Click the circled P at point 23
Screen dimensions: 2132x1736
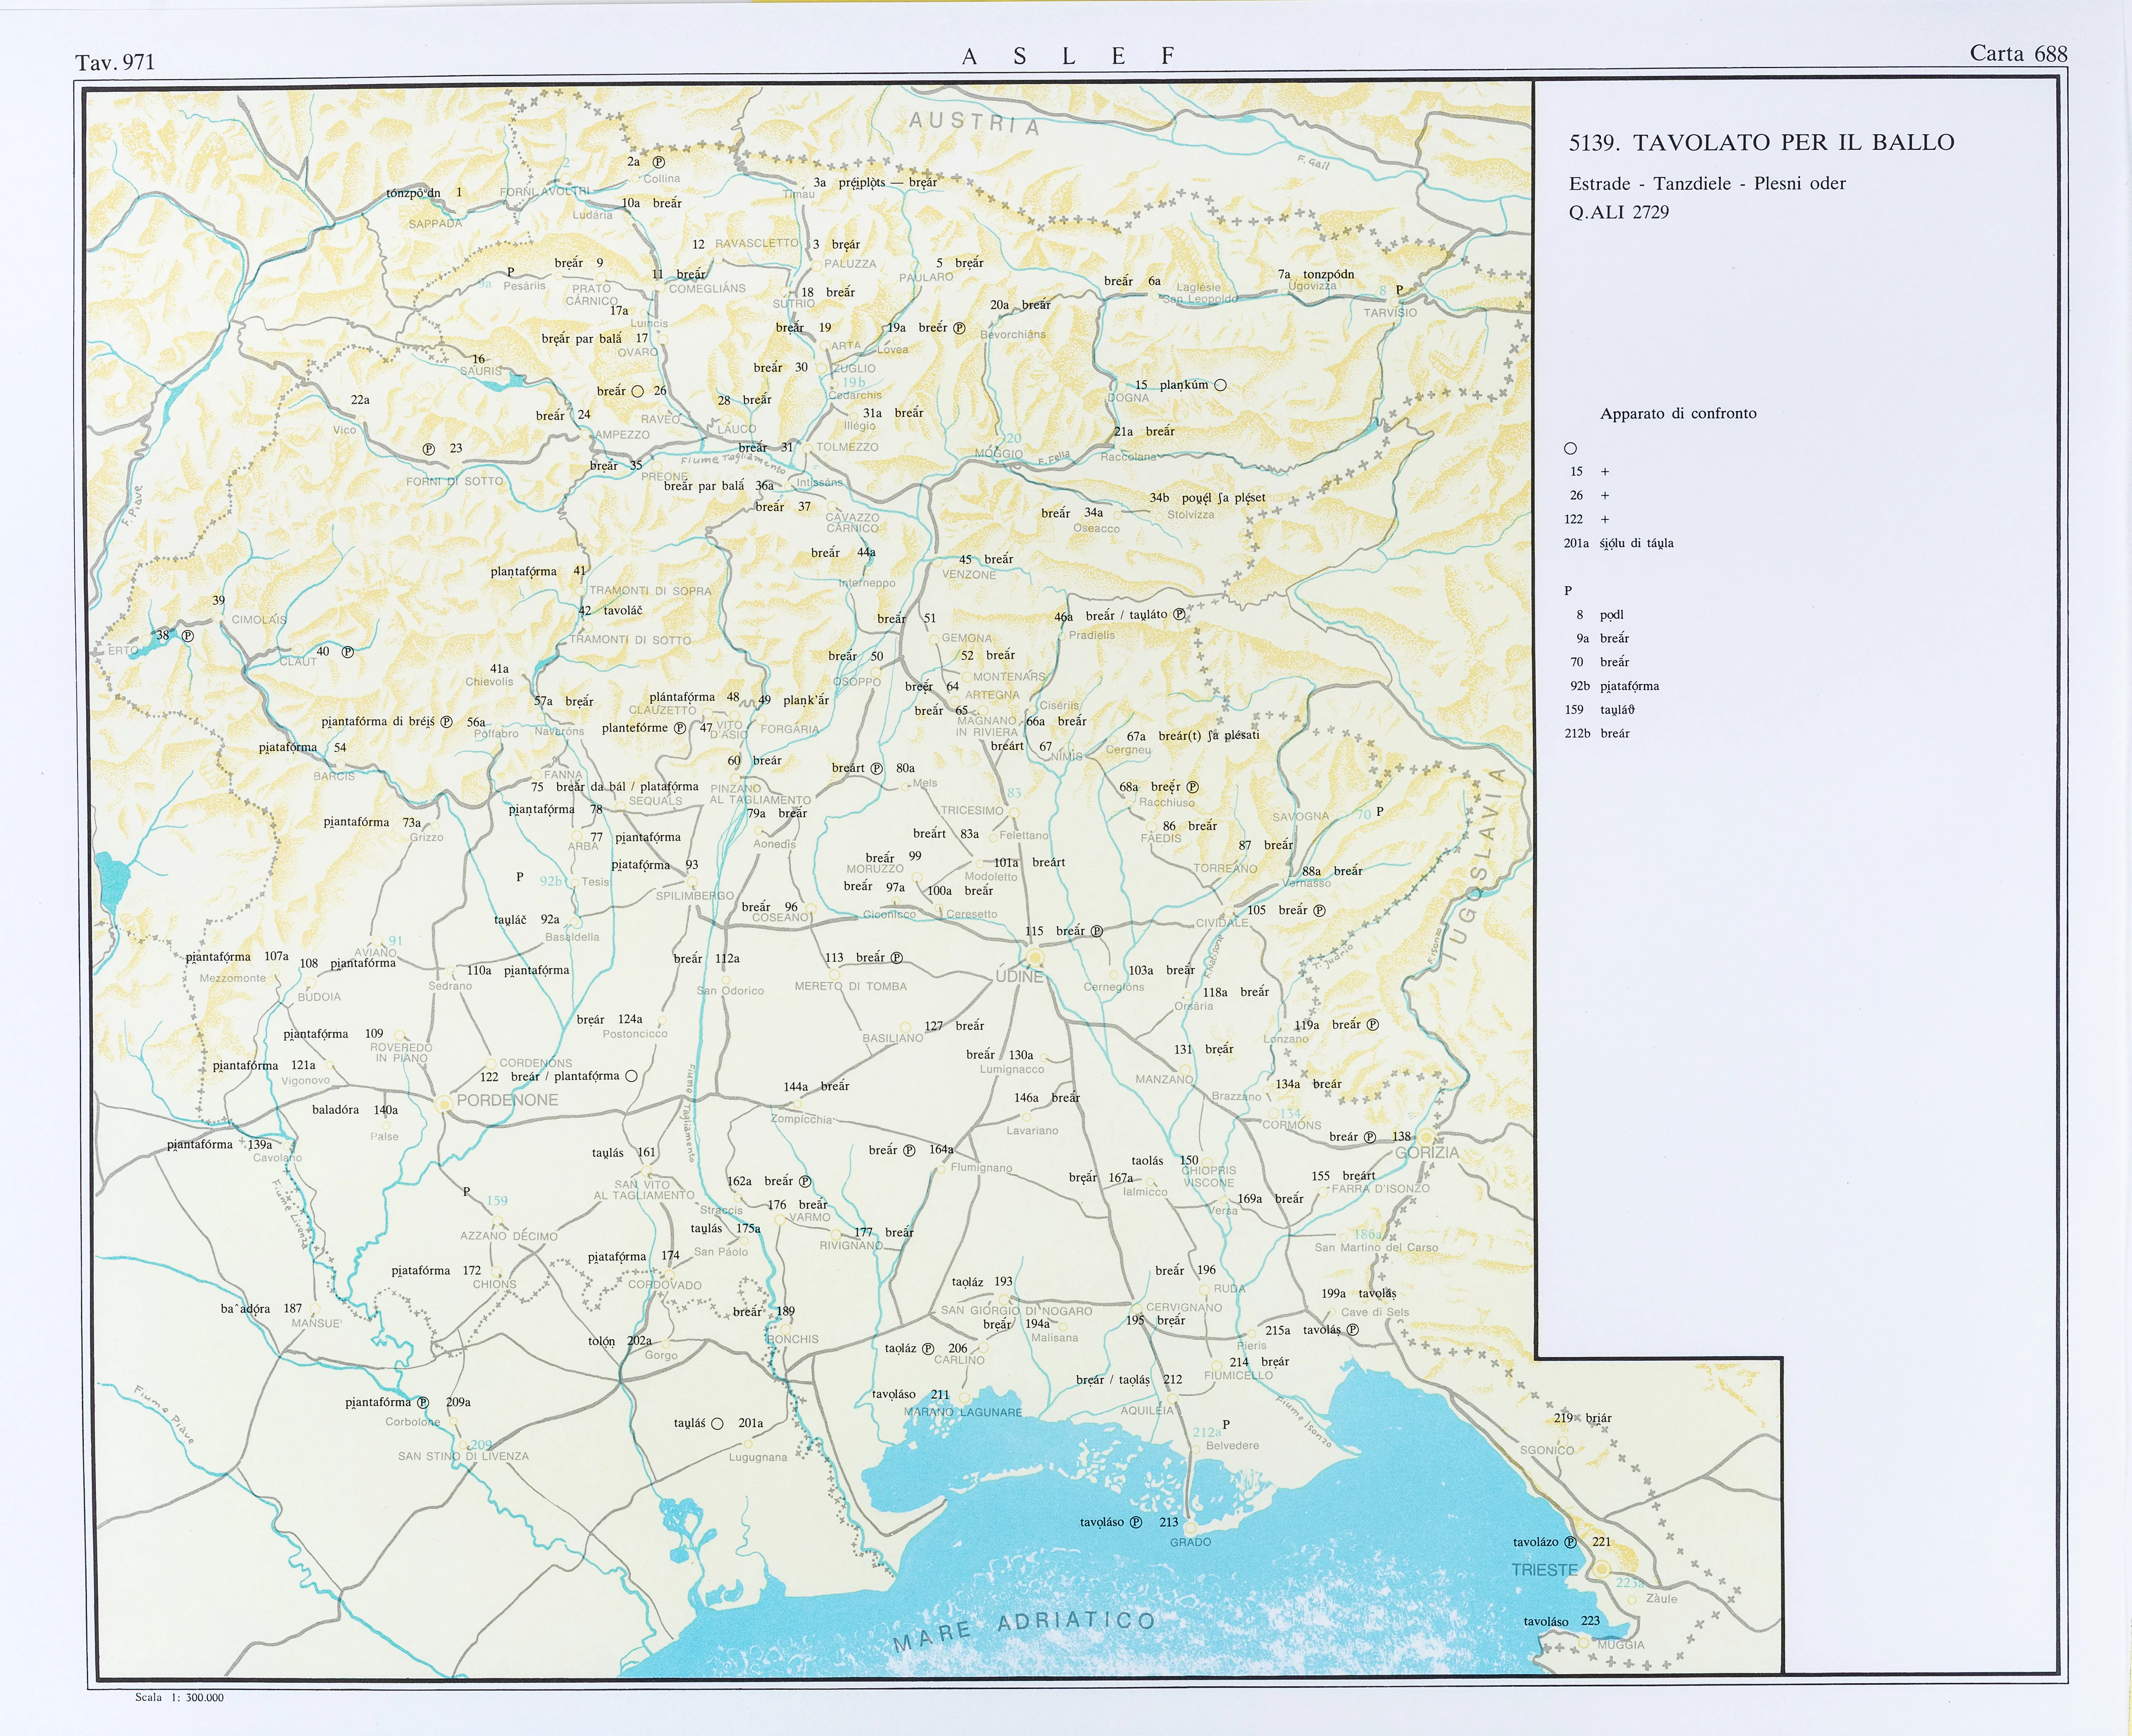tap(429, 449)
